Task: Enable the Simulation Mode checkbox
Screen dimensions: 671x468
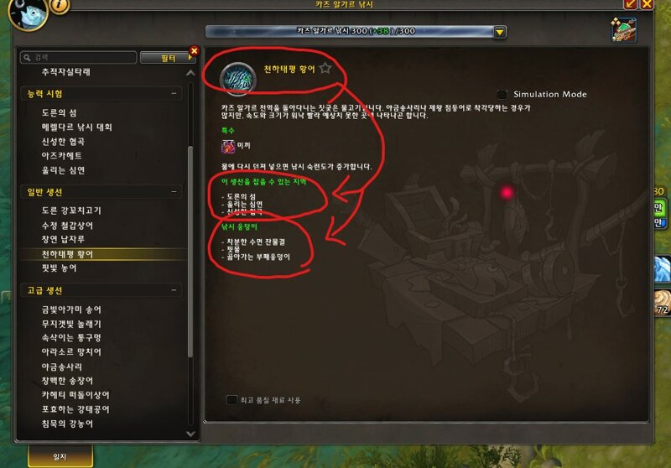Action: pos(502,94)
